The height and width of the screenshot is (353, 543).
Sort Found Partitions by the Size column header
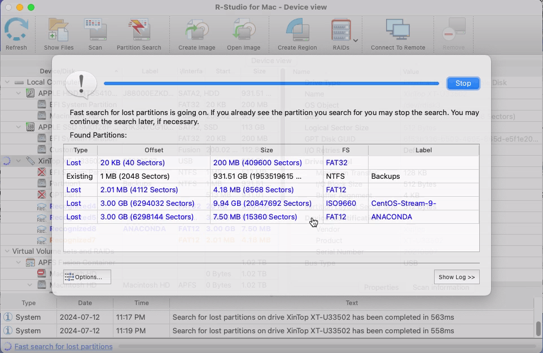(x=266, y=150)
